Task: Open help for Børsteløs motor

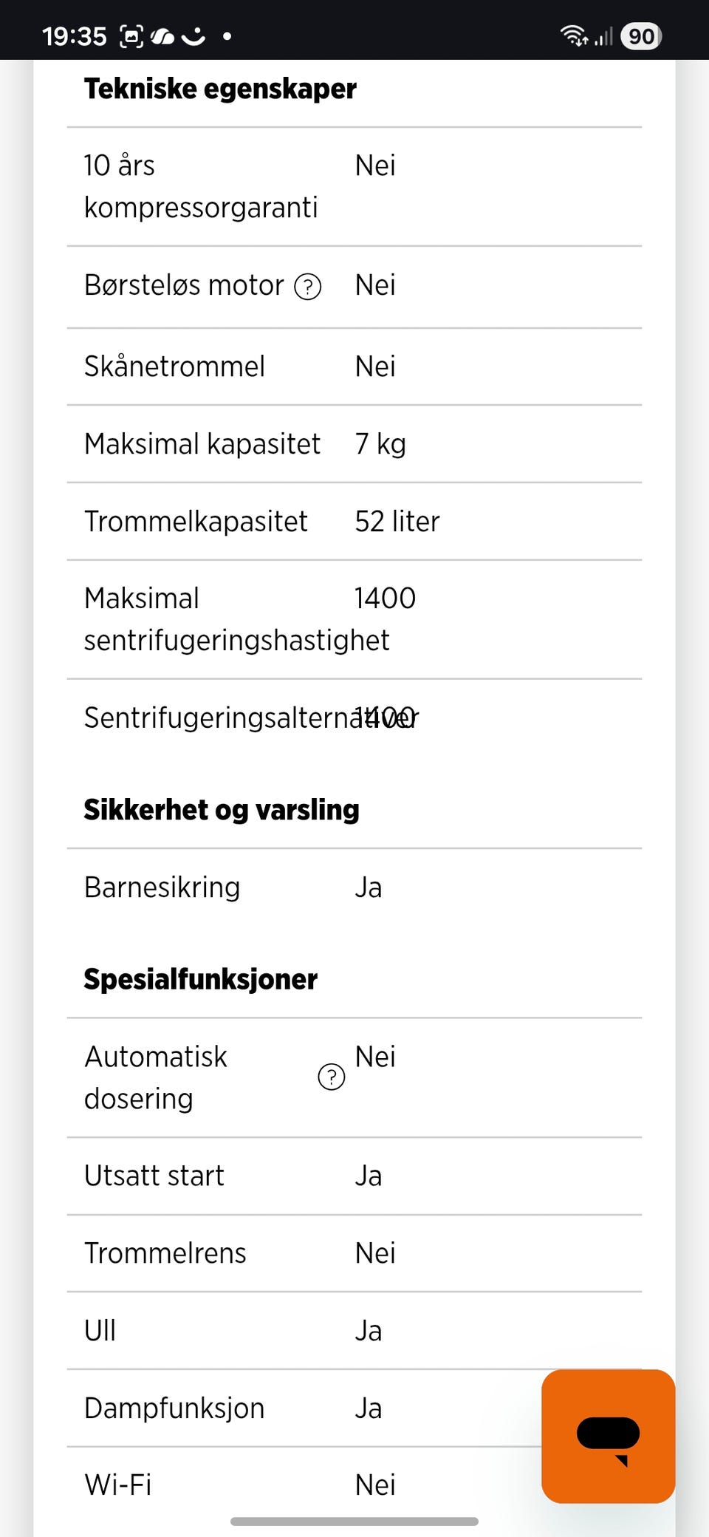Action: tap(307, 287)
